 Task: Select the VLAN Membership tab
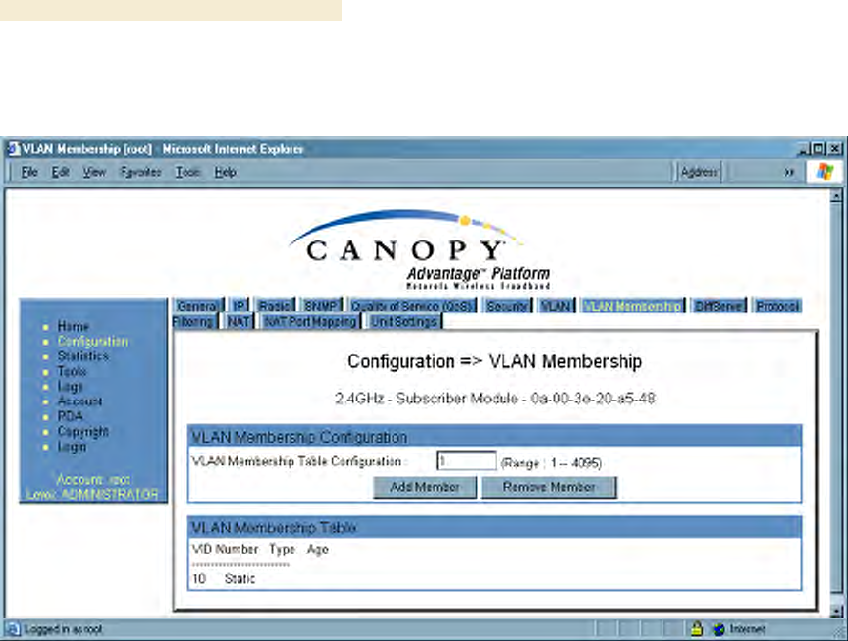click(x=633, y=306)
